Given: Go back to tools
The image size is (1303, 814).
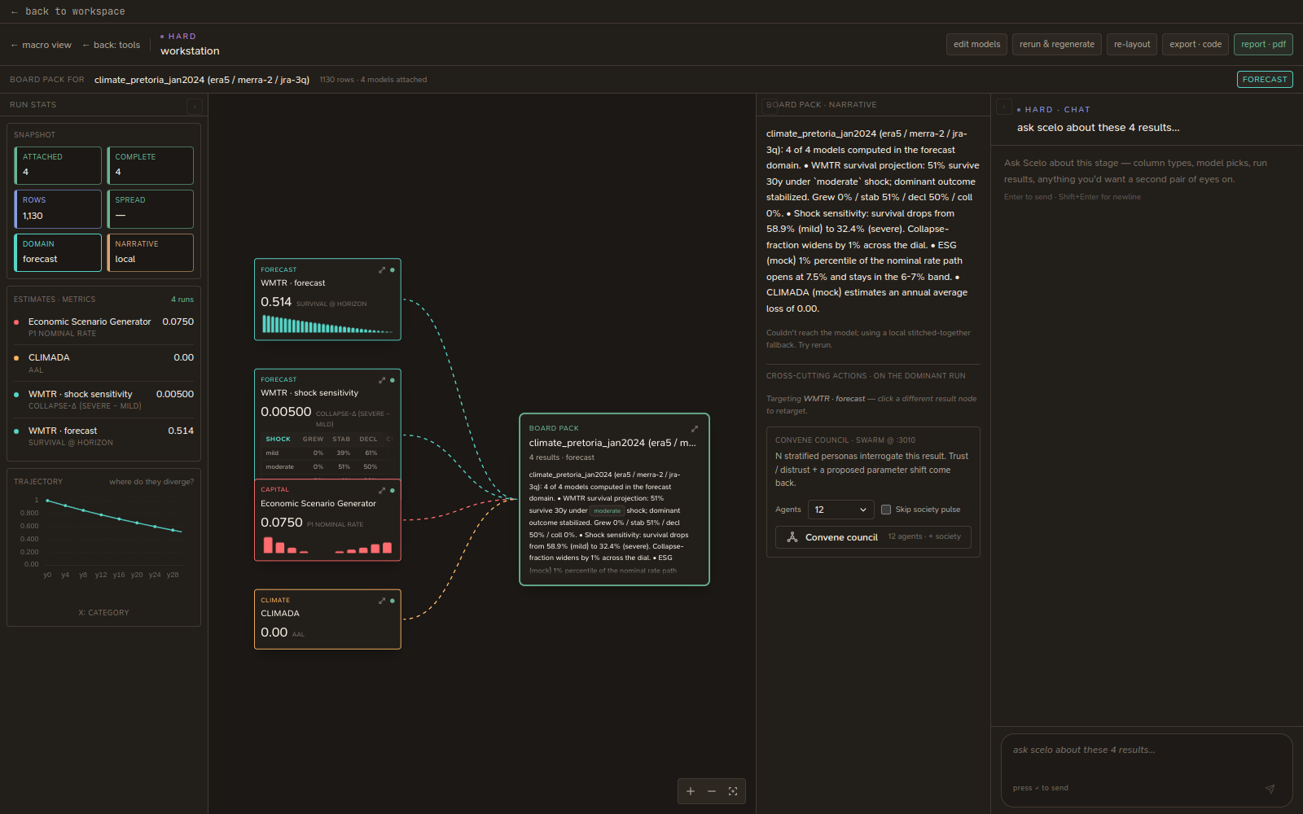Looking at the screenshot, I should pyautogui.click(x=111, y=45).
